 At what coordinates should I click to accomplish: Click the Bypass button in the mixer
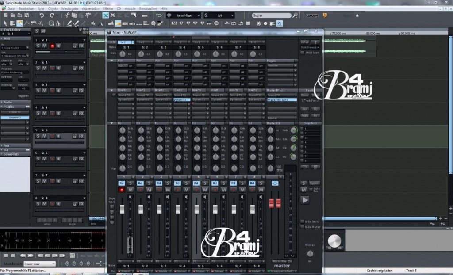click(314, 183)
